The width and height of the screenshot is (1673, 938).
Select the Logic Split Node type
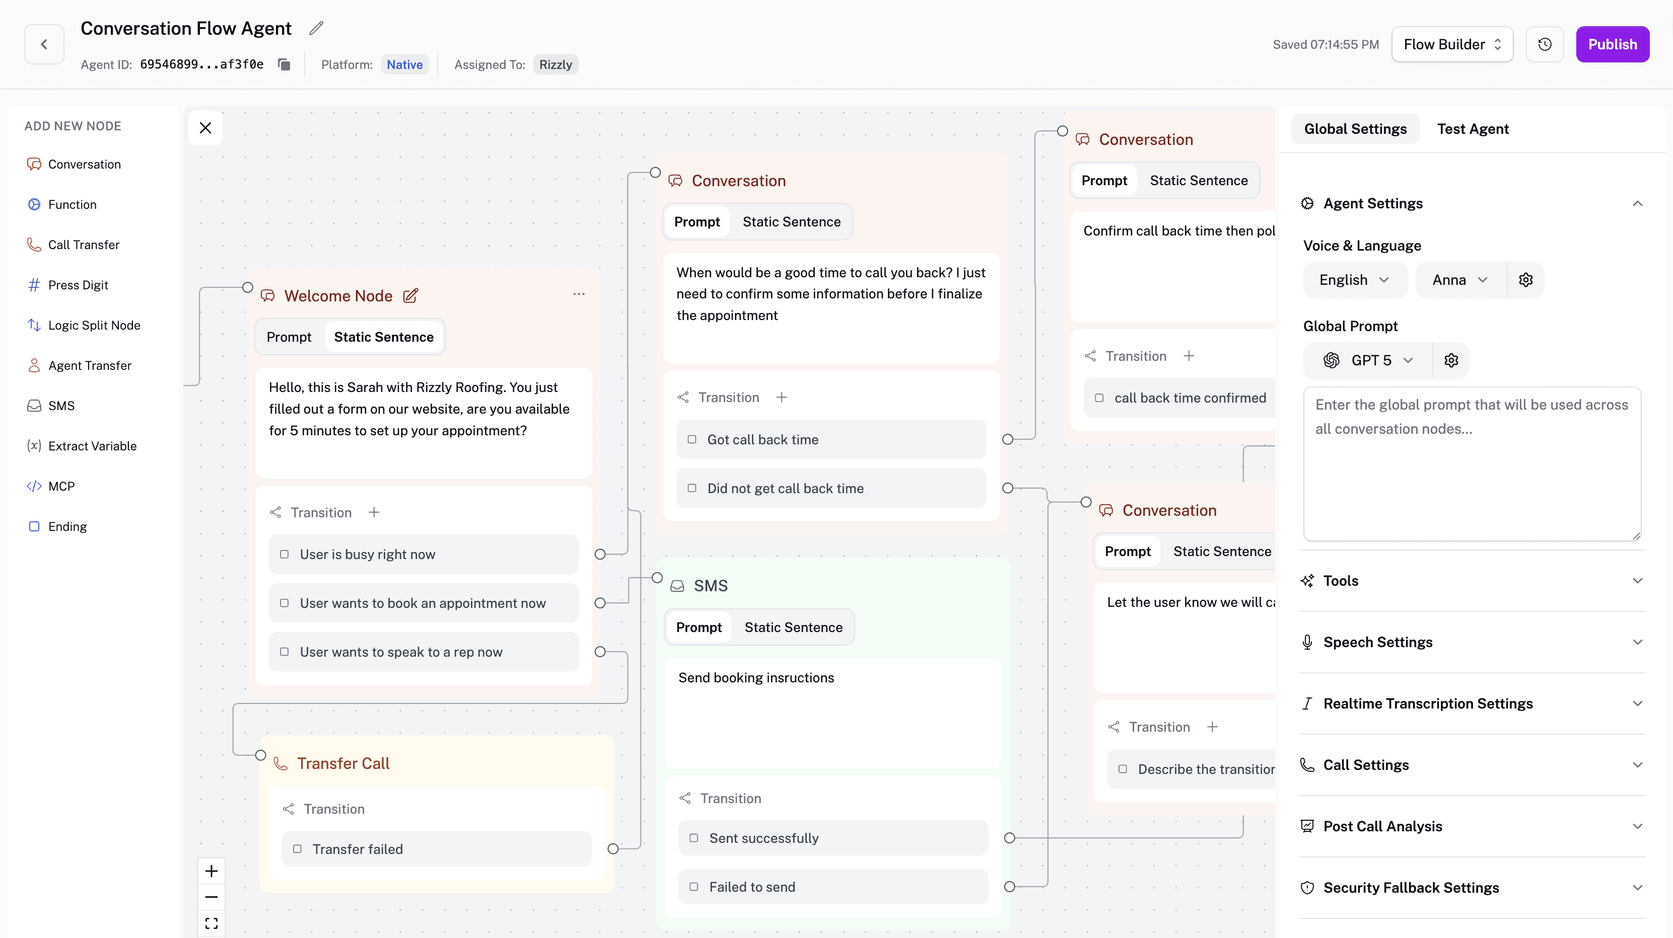coord(94,325)
